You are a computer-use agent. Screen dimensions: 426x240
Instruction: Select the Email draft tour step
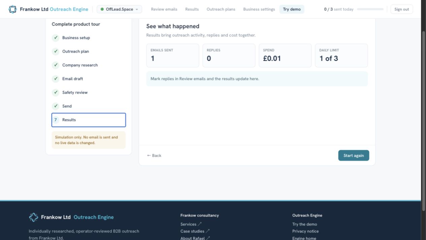tap(89, 79)
